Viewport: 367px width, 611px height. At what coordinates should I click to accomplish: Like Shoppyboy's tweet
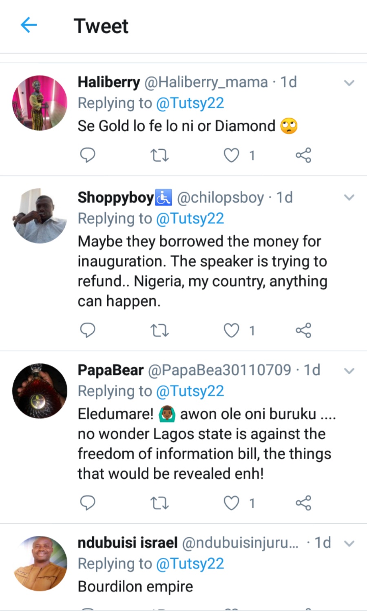click(x=231, y=330)
